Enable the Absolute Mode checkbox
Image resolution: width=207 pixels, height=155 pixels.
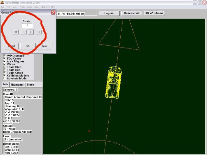pos(5,78)
